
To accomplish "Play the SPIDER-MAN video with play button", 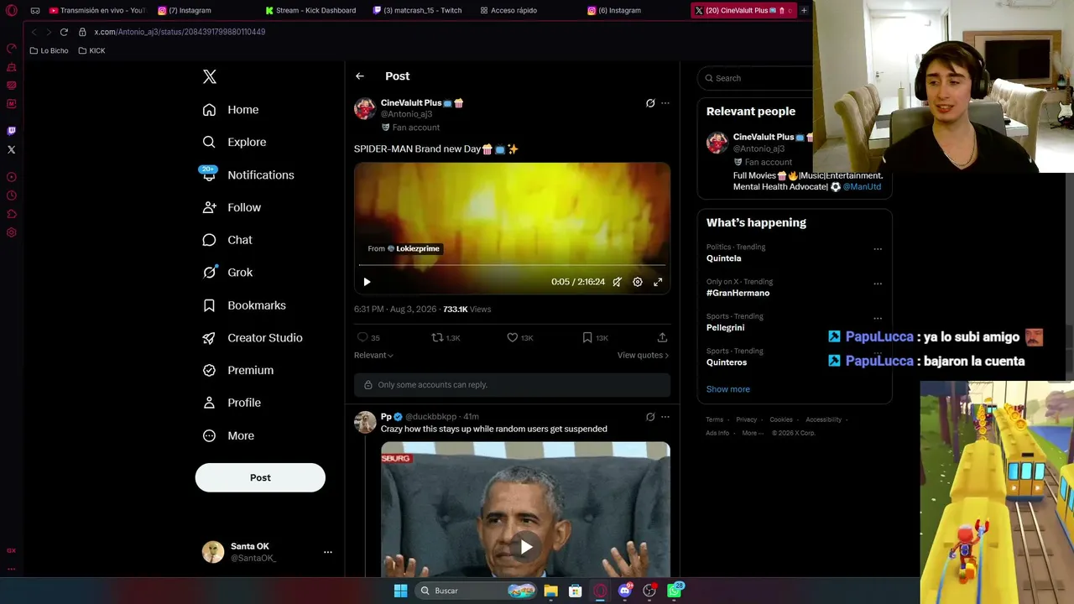I will tap(367, 282).
